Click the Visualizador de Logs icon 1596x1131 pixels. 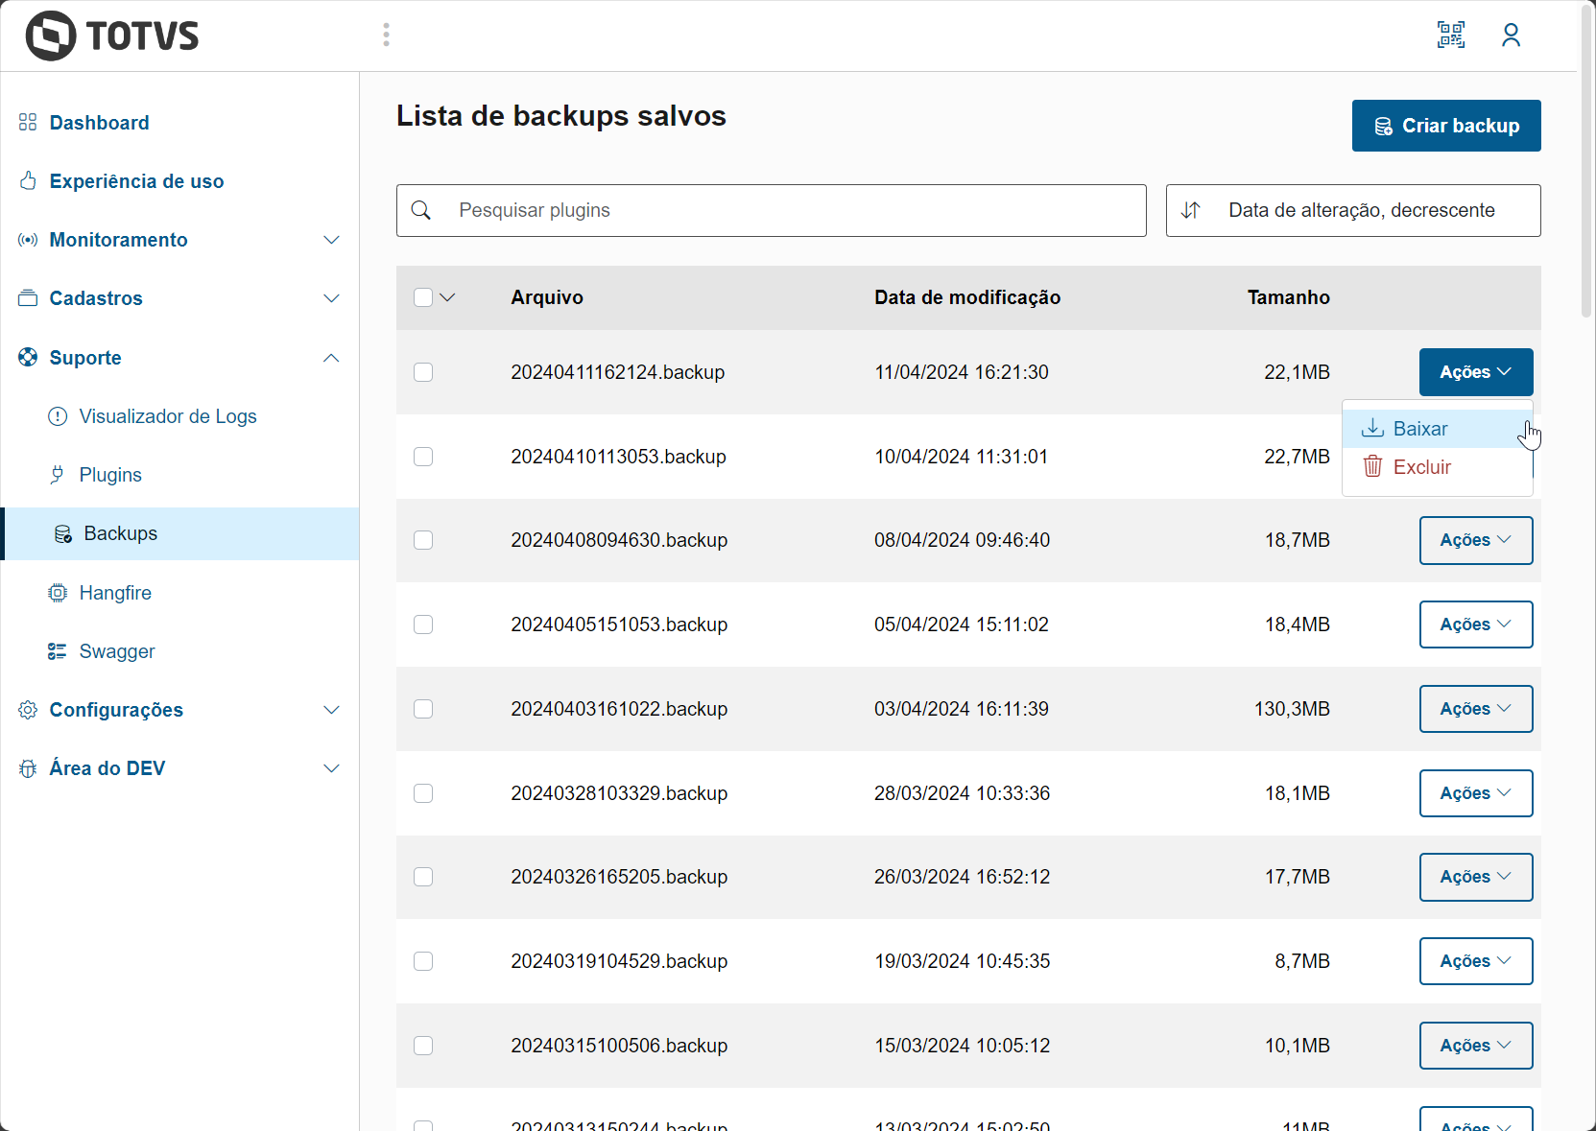[58, 416]
